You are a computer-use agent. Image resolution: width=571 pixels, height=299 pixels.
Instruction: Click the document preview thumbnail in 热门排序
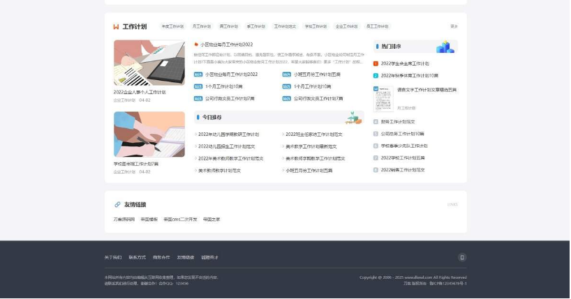pyautogui.click(x=383, y=99)
